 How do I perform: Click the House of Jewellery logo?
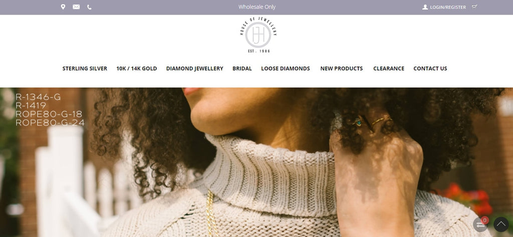pos(258,35)
